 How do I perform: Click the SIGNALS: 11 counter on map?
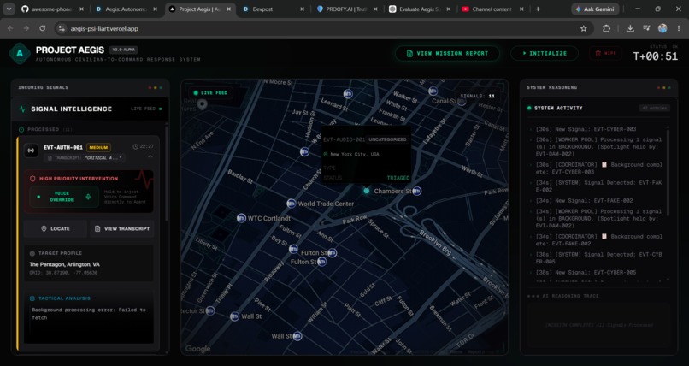[x=478, y=96]
